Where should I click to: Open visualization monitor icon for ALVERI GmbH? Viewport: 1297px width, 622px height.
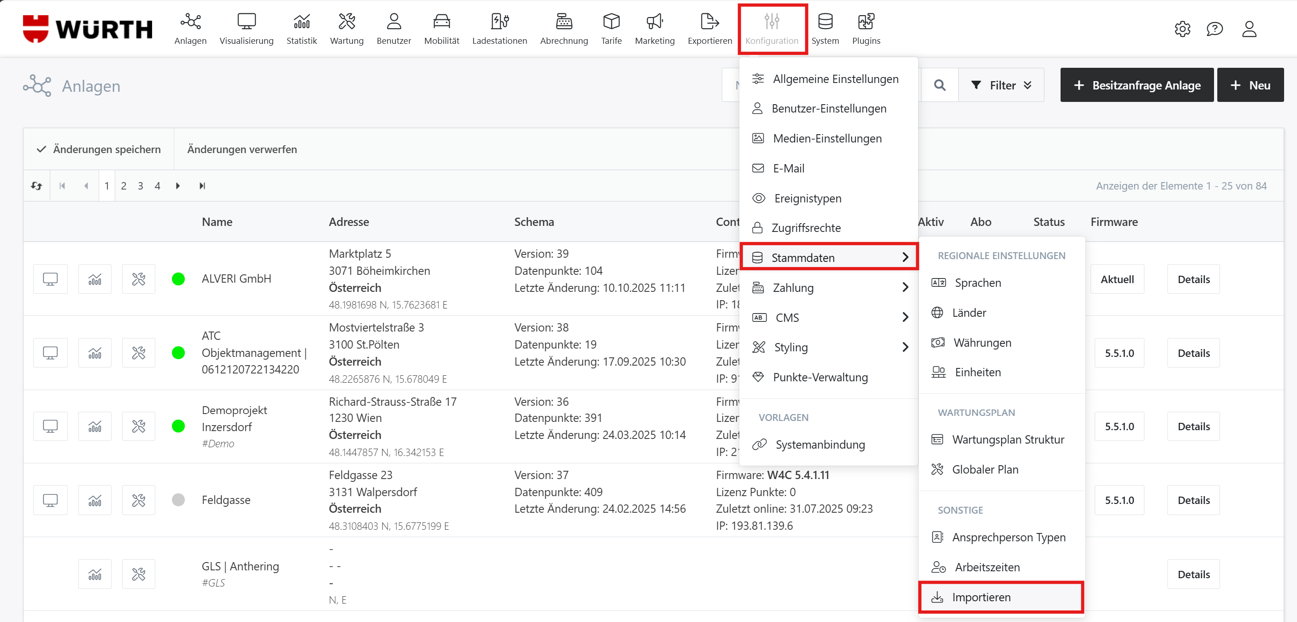pos(50,279)
